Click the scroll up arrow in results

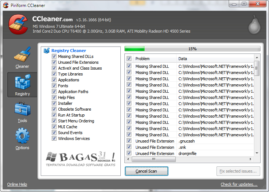click(x=257, y=58)
